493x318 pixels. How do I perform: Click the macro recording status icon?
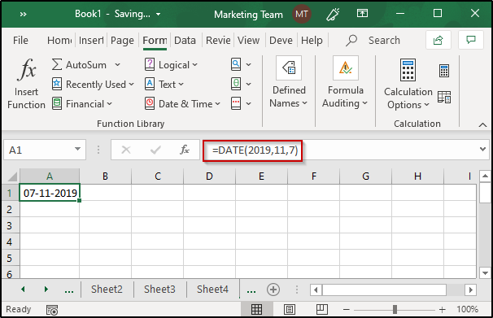(52, 310)
